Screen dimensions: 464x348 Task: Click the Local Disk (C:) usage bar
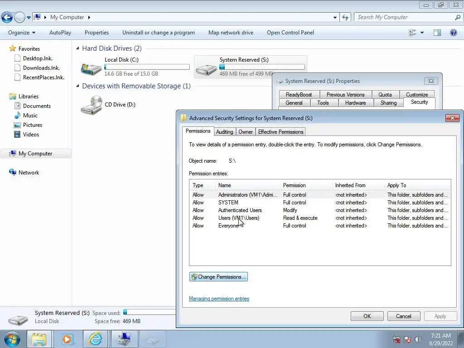pos(147,67)
